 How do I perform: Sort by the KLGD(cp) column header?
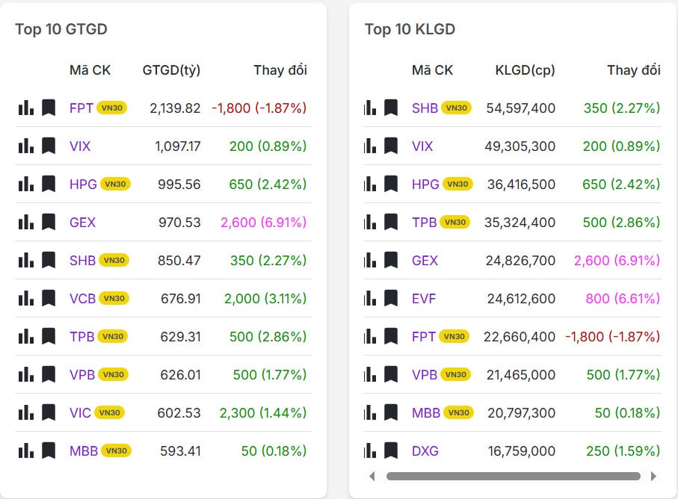pyautogui.click(x=525, y=70)
